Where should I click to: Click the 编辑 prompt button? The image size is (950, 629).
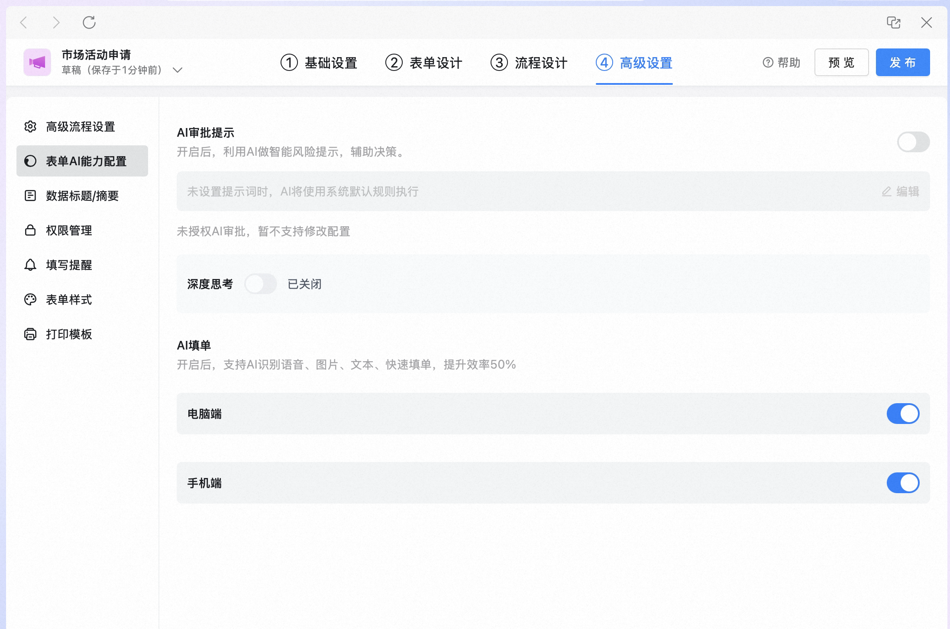coord(900,192)
